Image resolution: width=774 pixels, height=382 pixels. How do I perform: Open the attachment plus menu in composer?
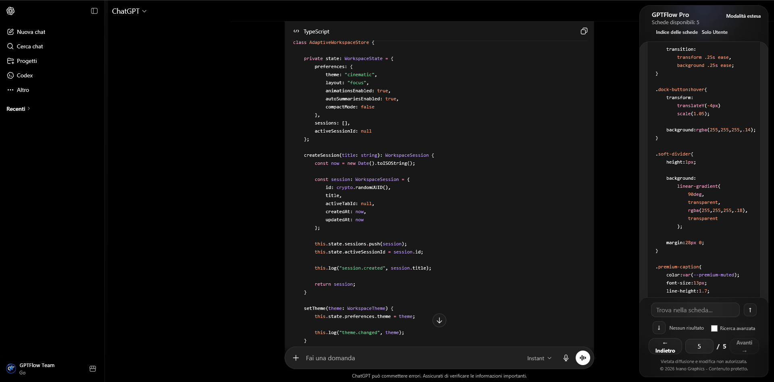296,358
